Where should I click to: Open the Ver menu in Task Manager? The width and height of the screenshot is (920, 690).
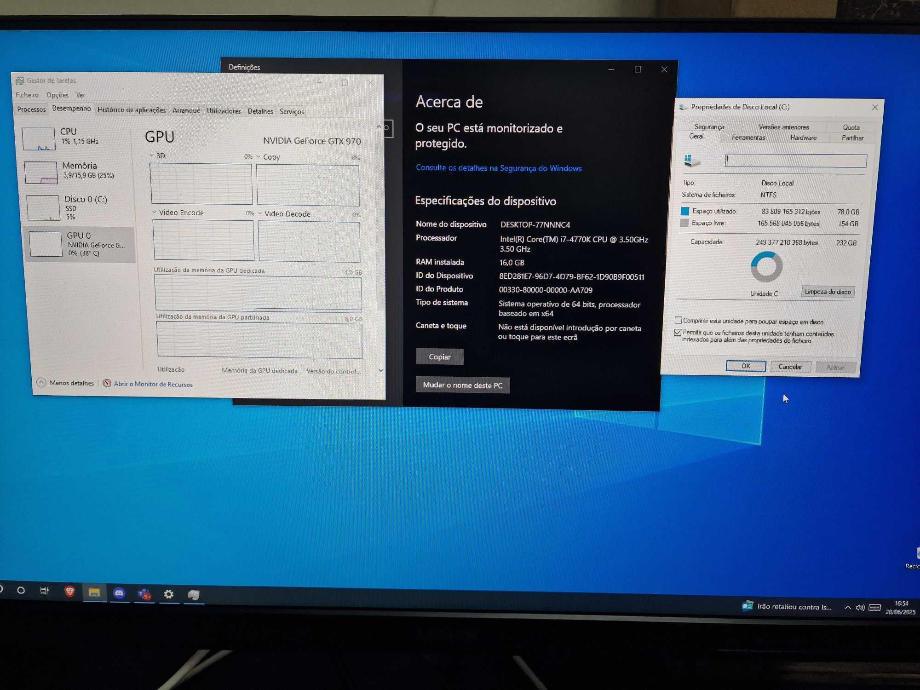(x=80, y=95)
